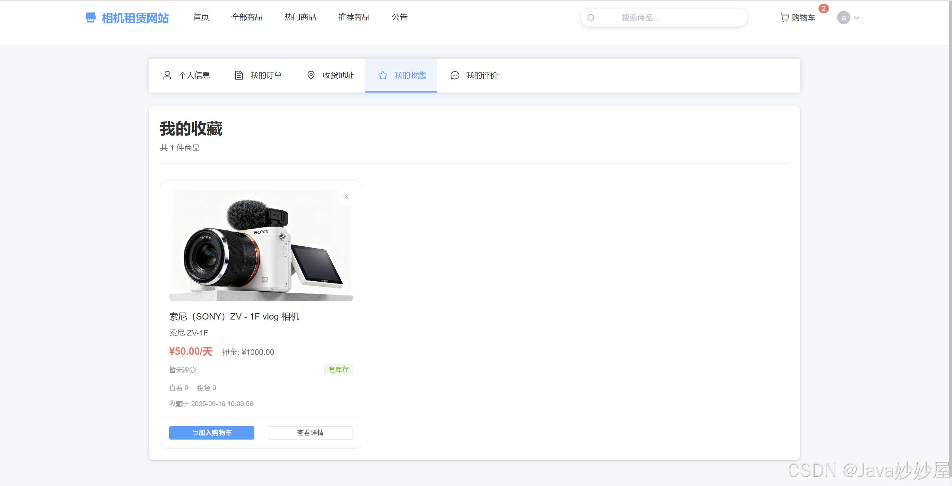
Task: Click the location pin icon beside 收货地址
Action: click(x=311, y=75)
